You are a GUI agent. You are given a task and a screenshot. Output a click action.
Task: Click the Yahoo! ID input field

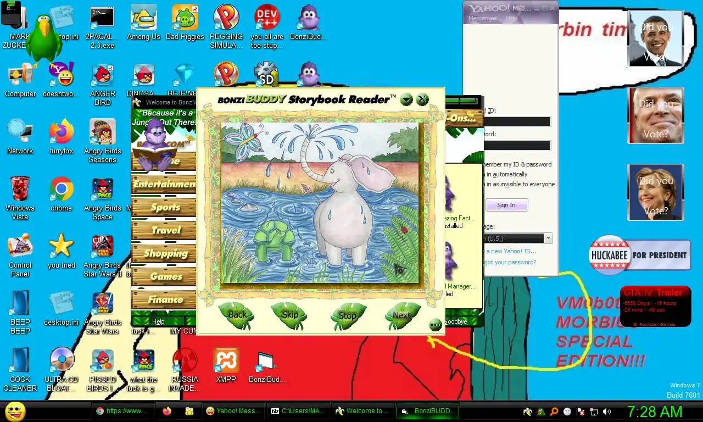pos(517,121)
